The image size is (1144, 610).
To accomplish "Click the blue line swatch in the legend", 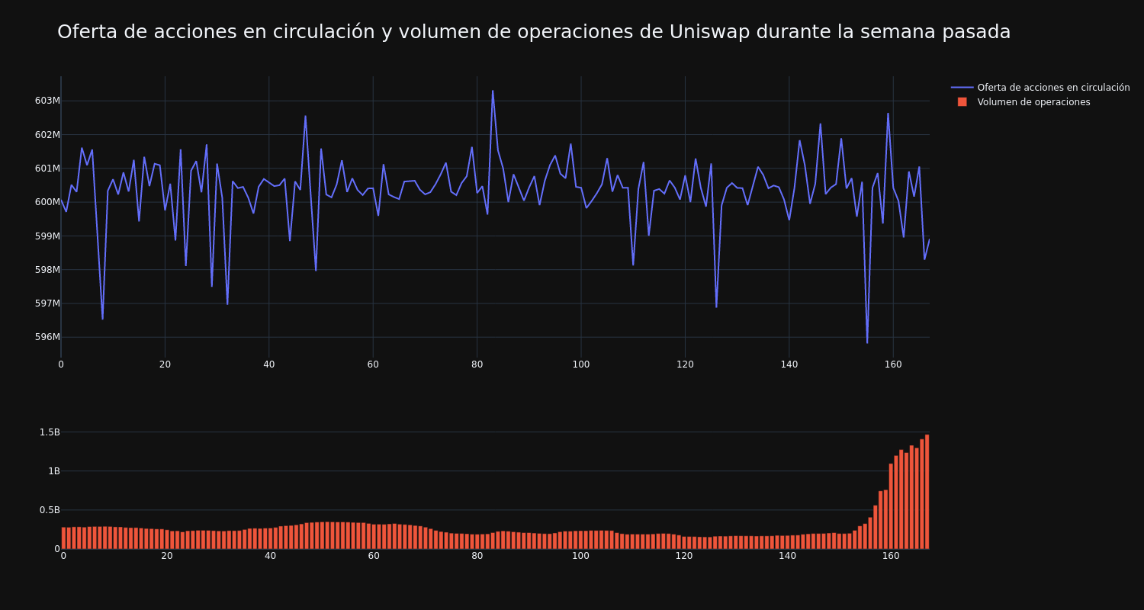I will point(962,88).
